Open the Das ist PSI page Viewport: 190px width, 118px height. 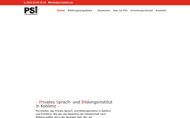pos(120,10)
